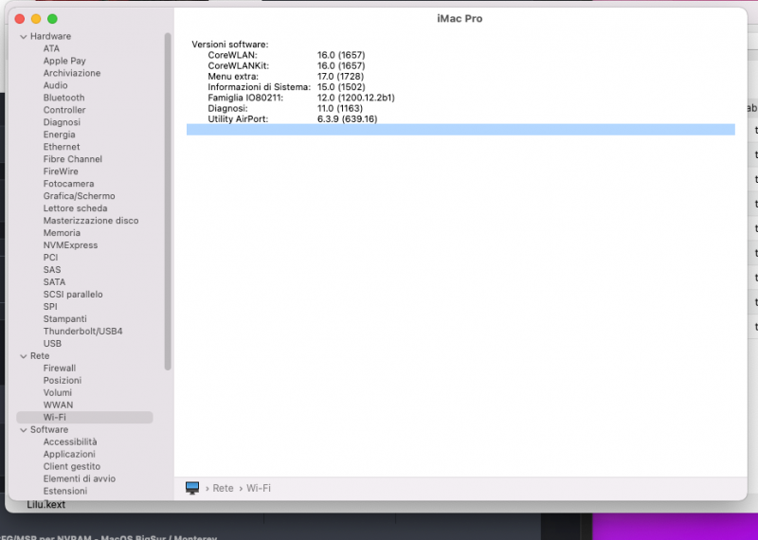Open Accessibilità under Software
758x540 pixels.
70,441
